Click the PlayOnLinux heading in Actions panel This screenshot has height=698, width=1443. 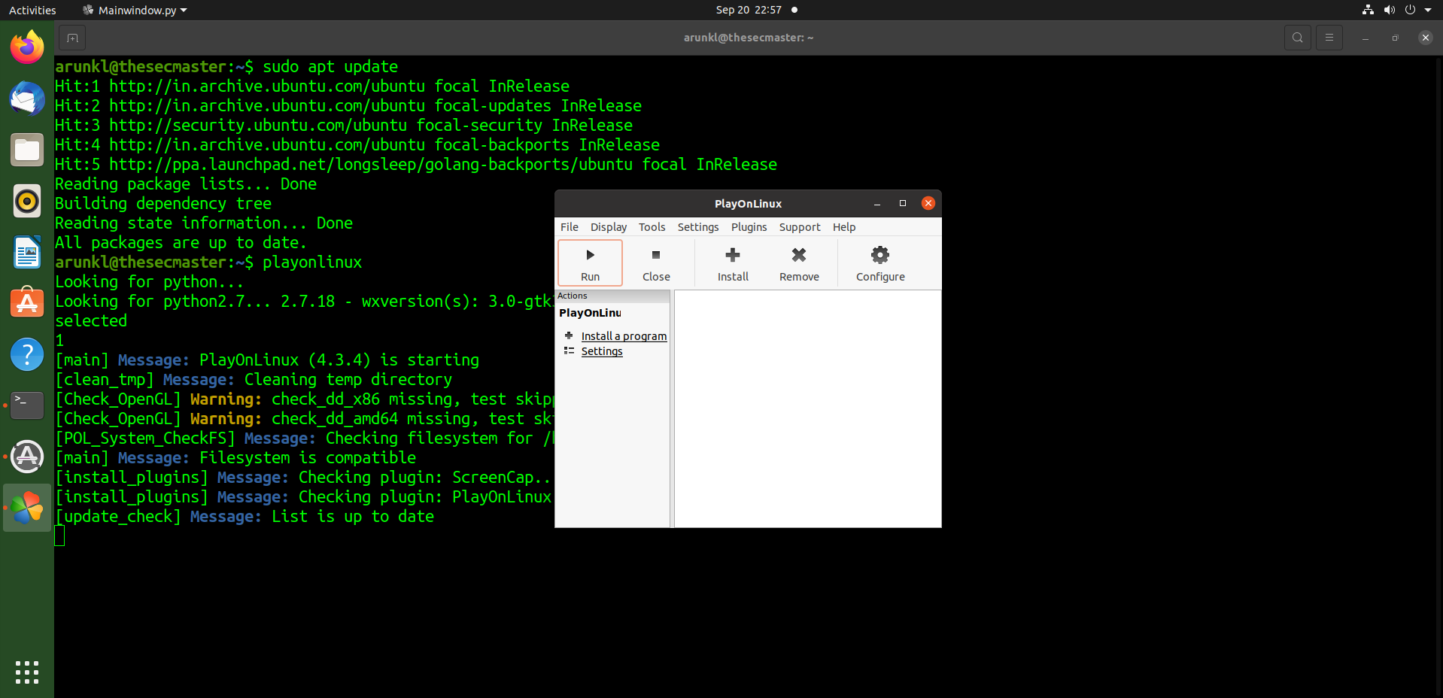[x=591, y=313]
